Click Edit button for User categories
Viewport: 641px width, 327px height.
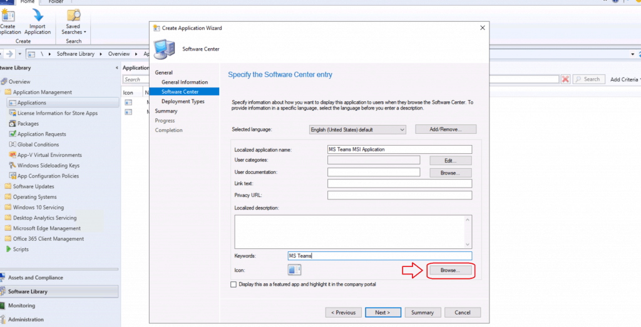click(451, 161)
